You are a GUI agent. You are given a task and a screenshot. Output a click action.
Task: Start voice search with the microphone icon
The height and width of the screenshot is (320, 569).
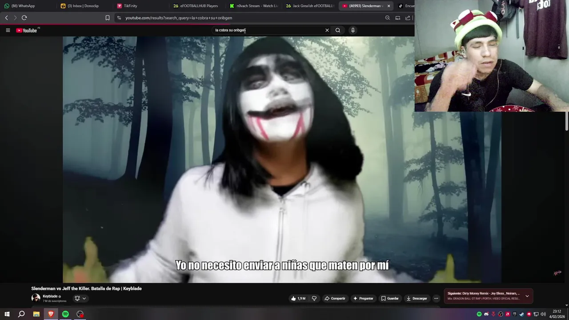[x=353, y=30]
